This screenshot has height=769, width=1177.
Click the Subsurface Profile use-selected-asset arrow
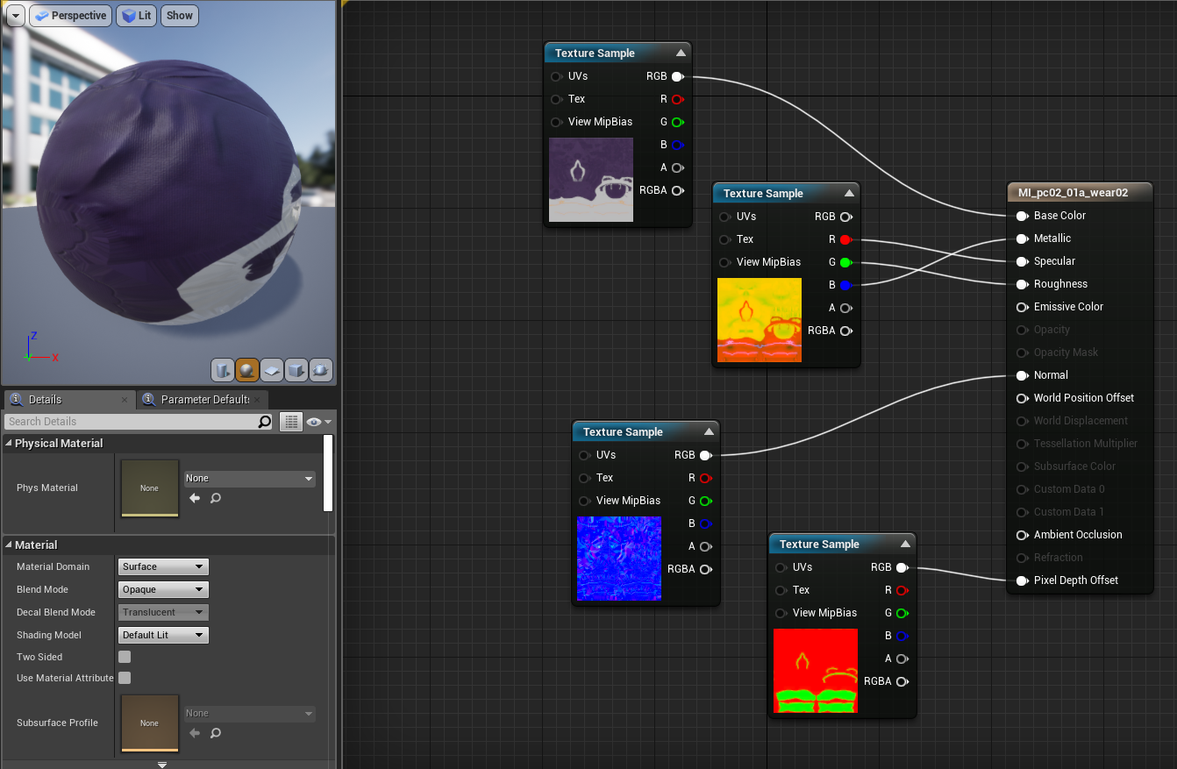tap(195, 733)
